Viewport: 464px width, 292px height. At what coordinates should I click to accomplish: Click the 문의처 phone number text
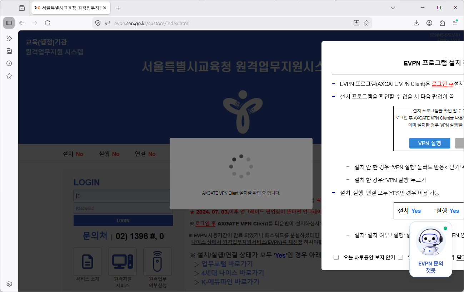click(140, 237)
